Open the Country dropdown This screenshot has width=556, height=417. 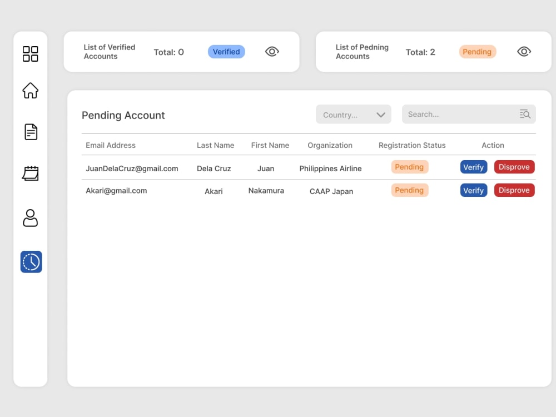(x=354, y=115)
